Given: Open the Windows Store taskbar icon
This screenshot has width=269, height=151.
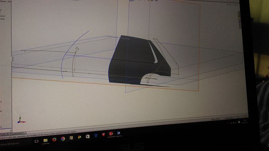Looking at the screenshot, I should click(87, 136).
